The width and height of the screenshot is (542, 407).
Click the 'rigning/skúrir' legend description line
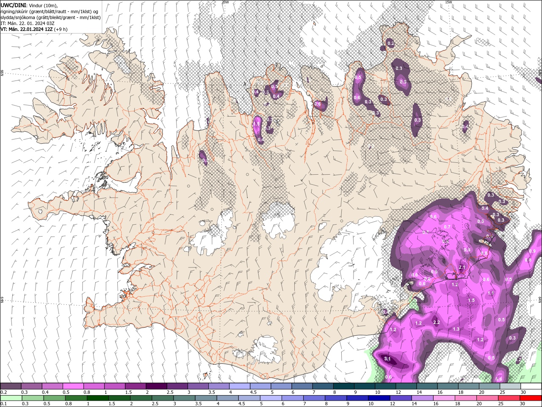50,11
